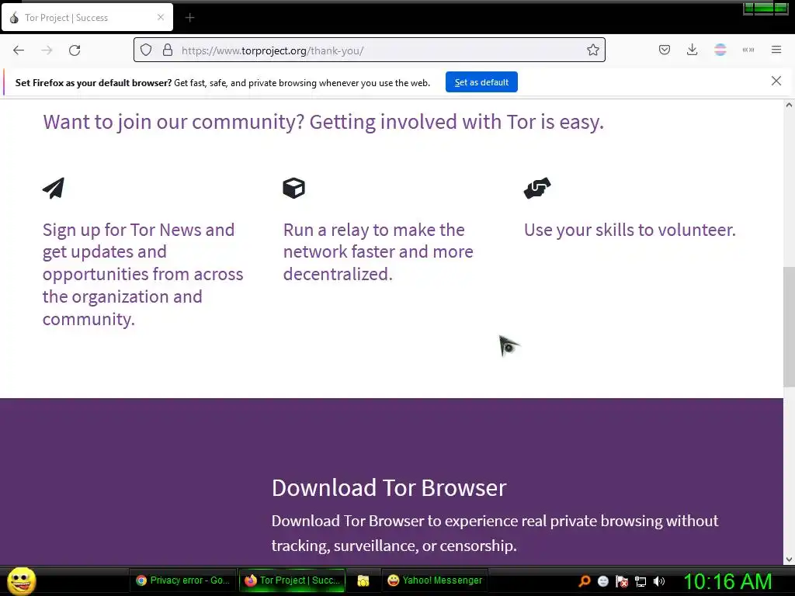
Task: Click the page scroll down arrow
Action: pos(789,560)
